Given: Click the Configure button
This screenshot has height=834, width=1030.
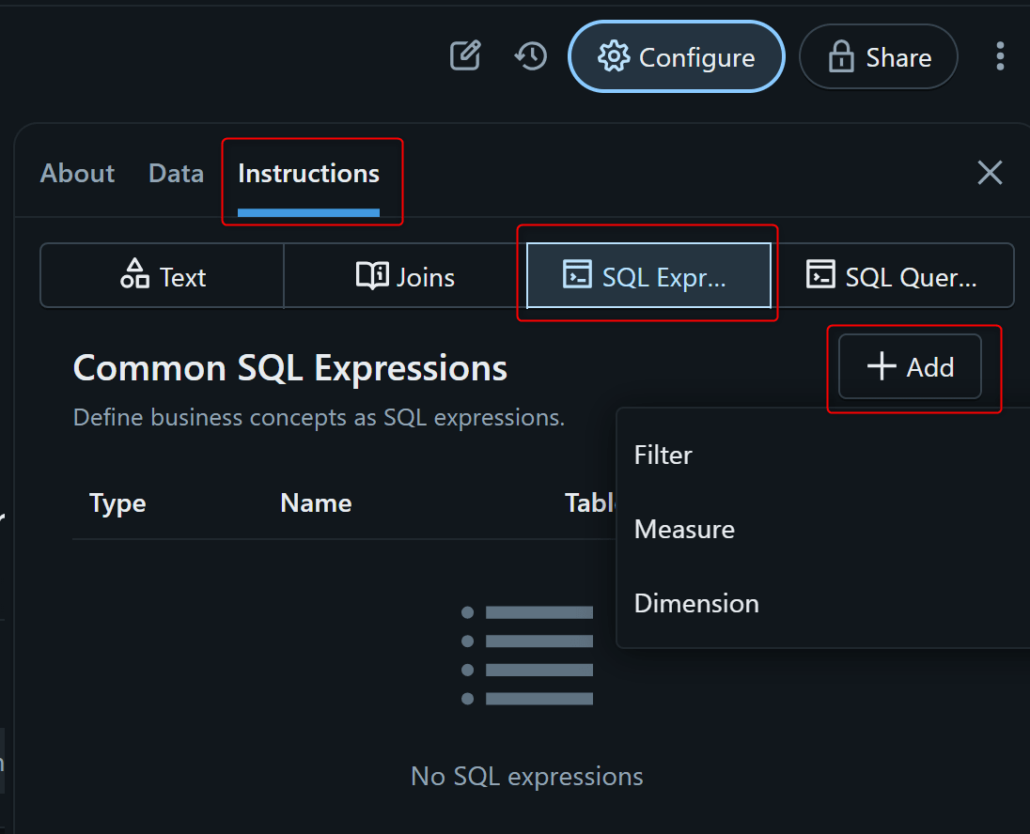Looking at the screenshot, I should (676, 57).
